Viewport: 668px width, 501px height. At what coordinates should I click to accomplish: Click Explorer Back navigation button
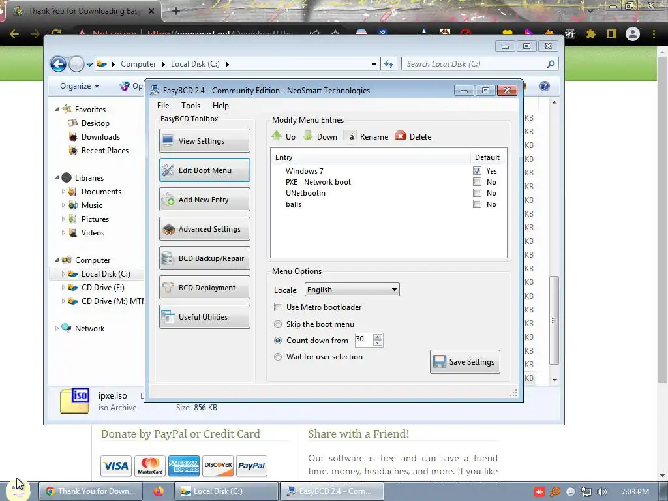pos(58,65)
